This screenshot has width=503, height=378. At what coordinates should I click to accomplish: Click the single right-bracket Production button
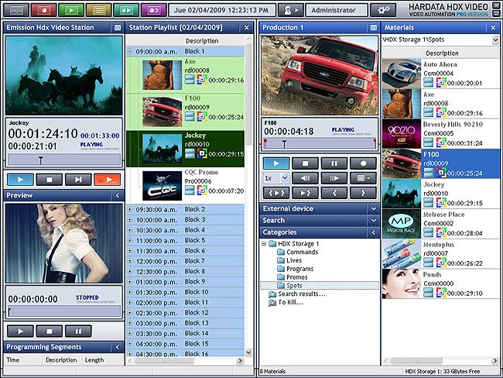364,193
